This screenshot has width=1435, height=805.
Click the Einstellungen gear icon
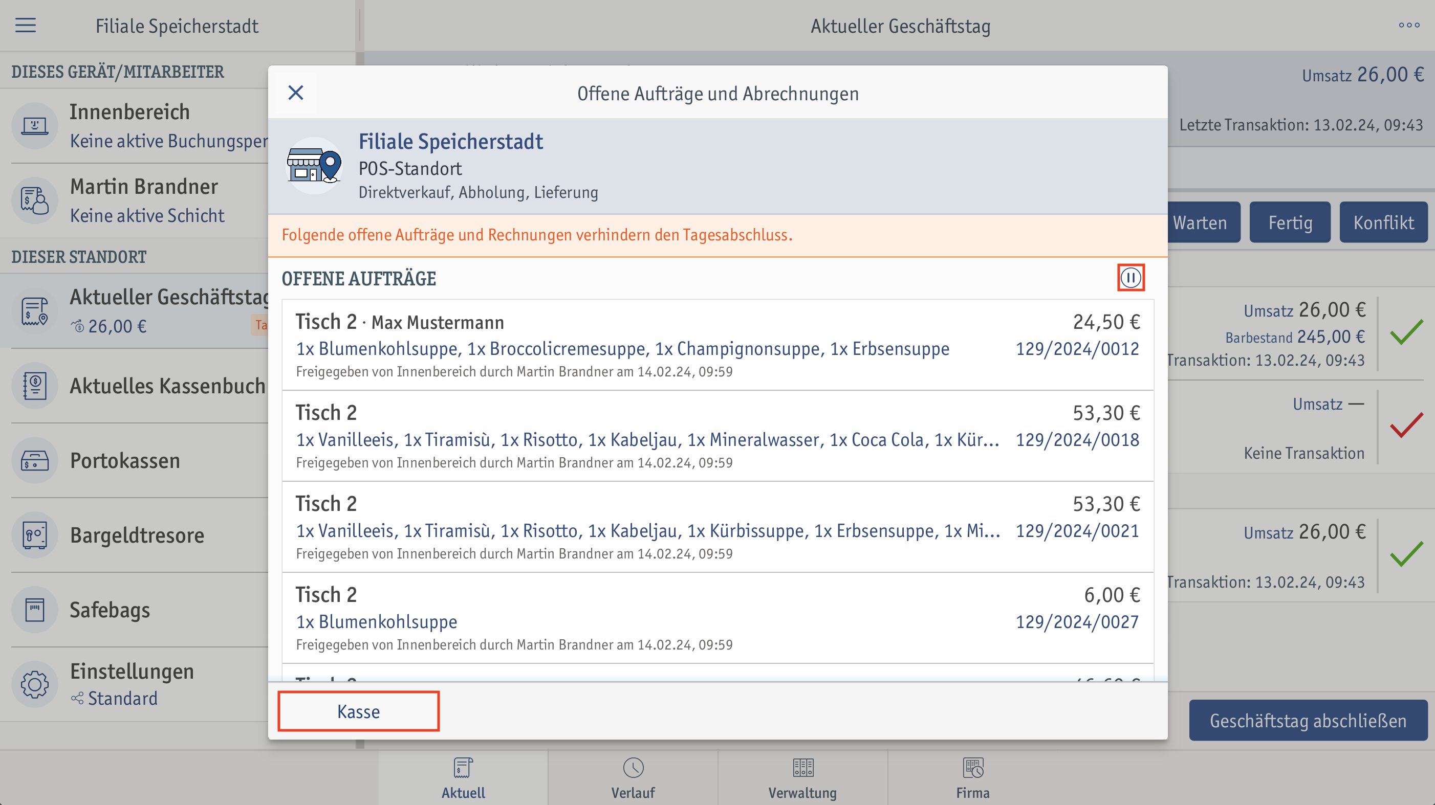tap(35, 684)
